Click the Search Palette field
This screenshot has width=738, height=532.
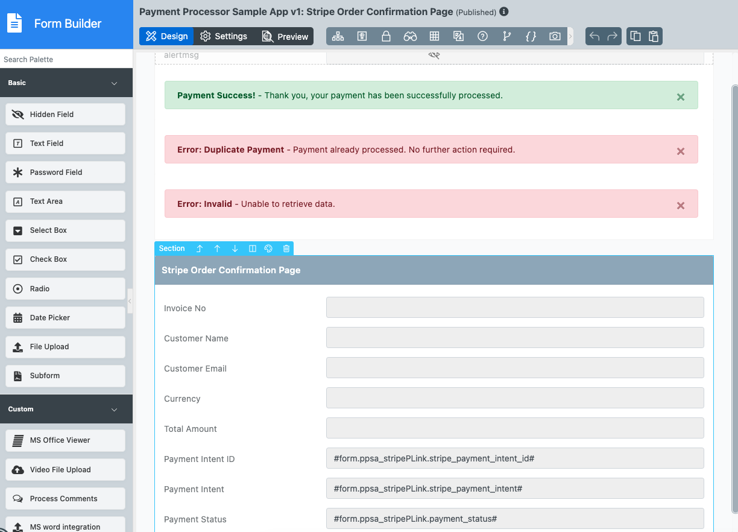click(66, 59)
